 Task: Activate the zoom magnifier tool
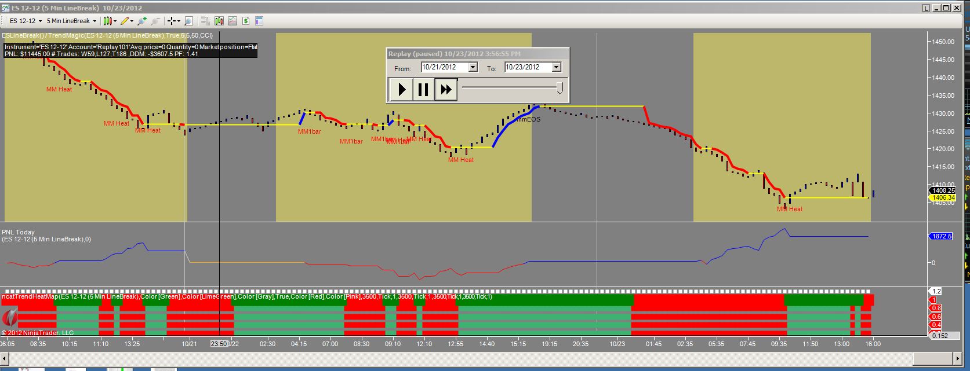(x=188, y=21)
